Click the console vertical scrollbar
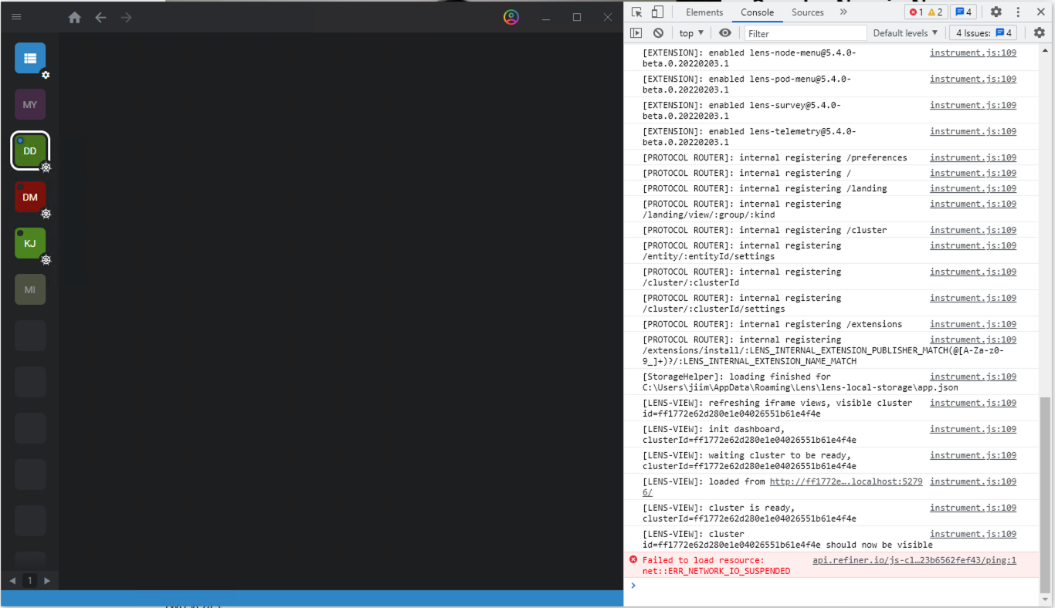The height and width of the screenshot is (608, 1055). pyautogui.click(x=1047, y=494)
